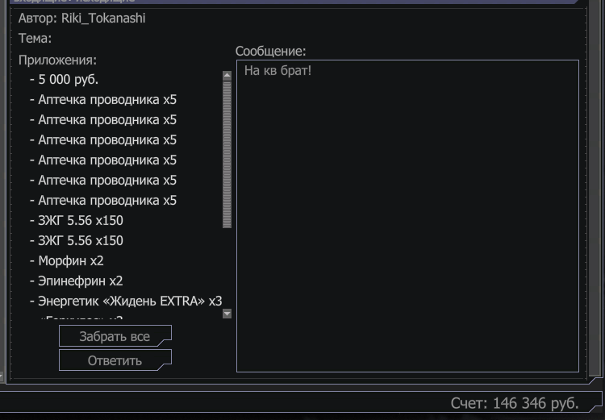Click the «Тема:» subject field

click(x=35, y=38)
